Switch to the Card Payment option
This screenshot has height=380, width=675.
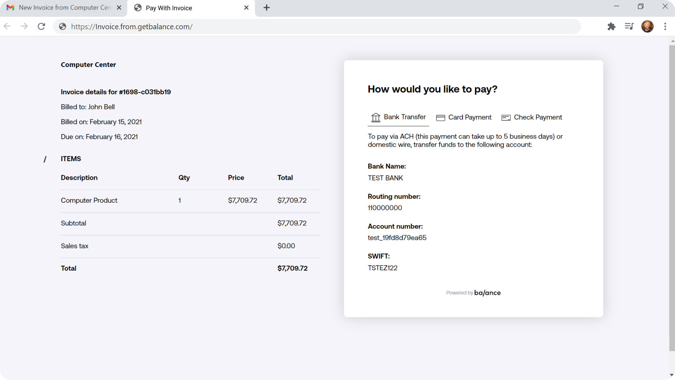(x=470, y=117)
